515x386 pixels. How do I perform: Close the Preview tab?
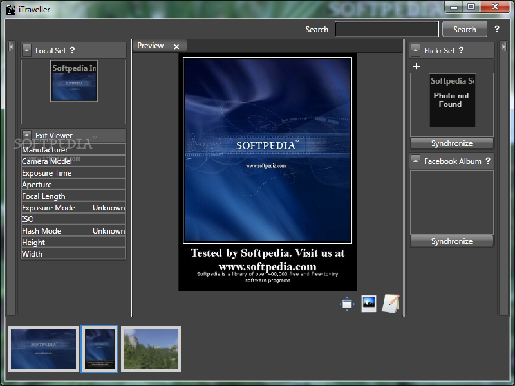(176, 46)
